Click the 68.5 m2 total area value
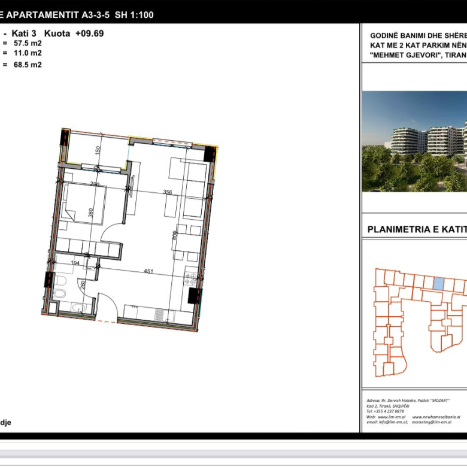The image size is (467, 467). click(27, 65)
